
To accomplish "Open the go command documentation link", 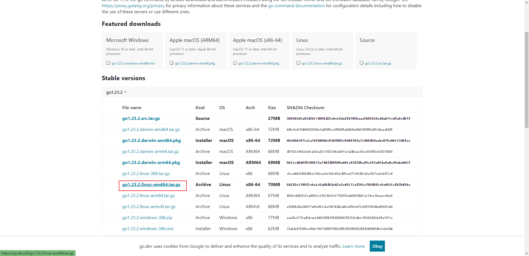I will 296,6.
